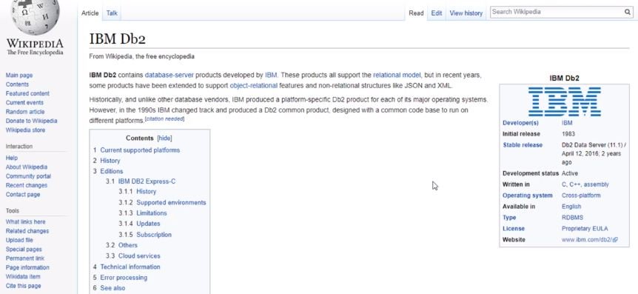Open Proprietary EULA link

point(585,228)
